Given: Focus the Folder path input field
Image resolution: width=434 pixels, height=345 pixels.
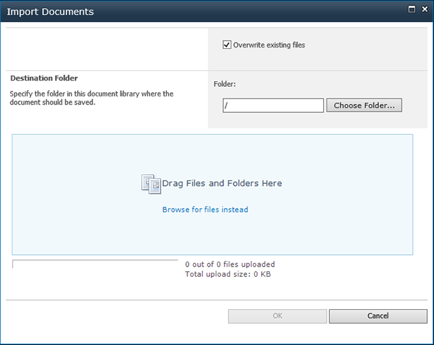Looking at the screenshot, I should pyautogui.click(x=273, y=105).
